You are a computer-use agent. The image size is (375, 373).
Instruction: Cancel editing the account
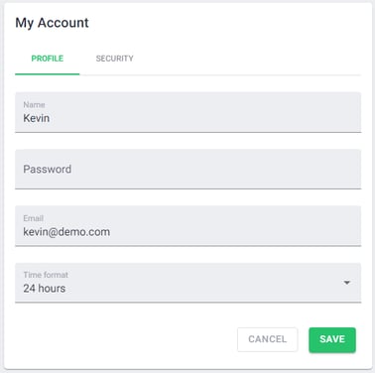(268, 339)
